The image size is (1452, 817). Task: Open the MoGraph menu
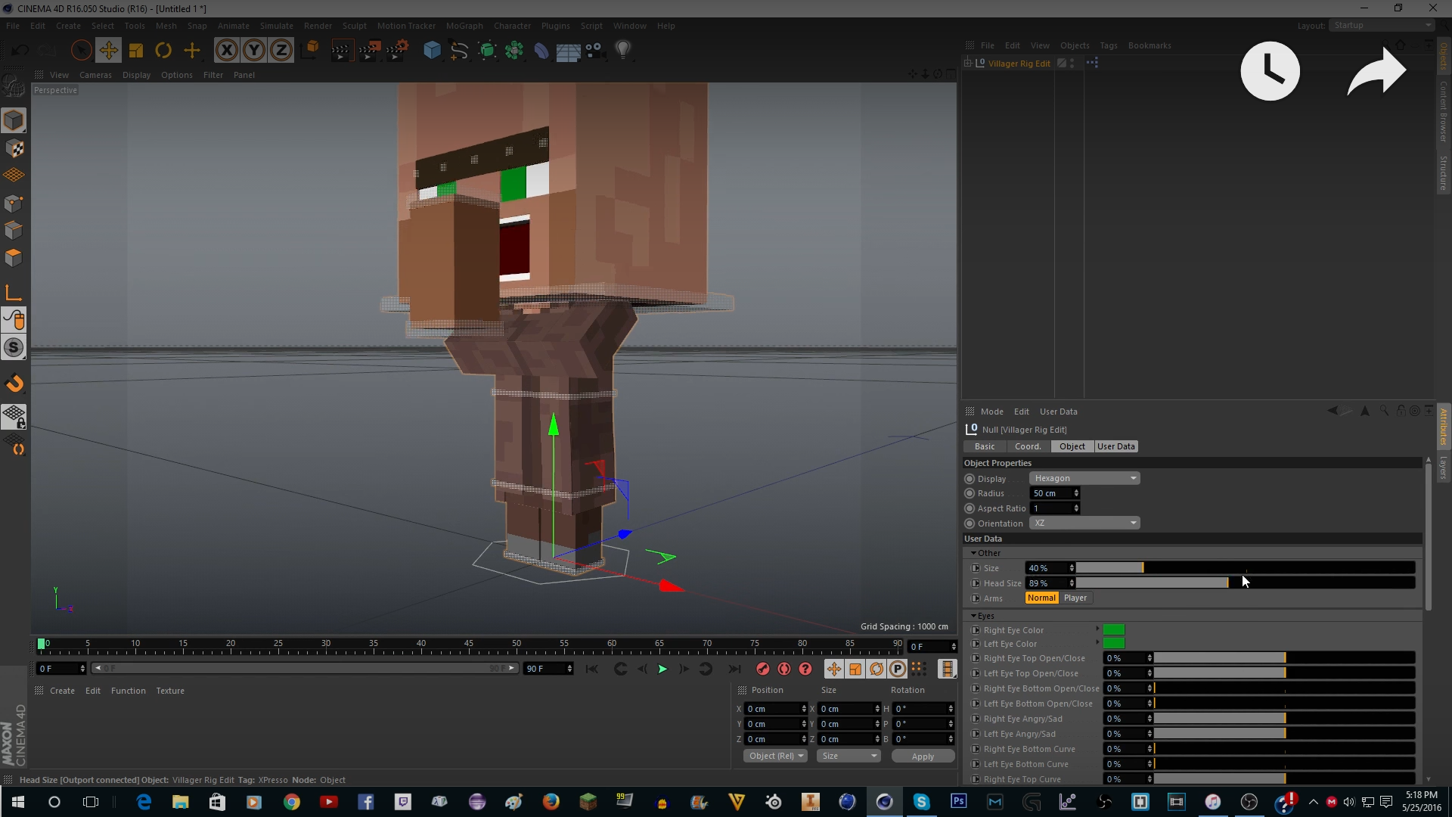464,26
